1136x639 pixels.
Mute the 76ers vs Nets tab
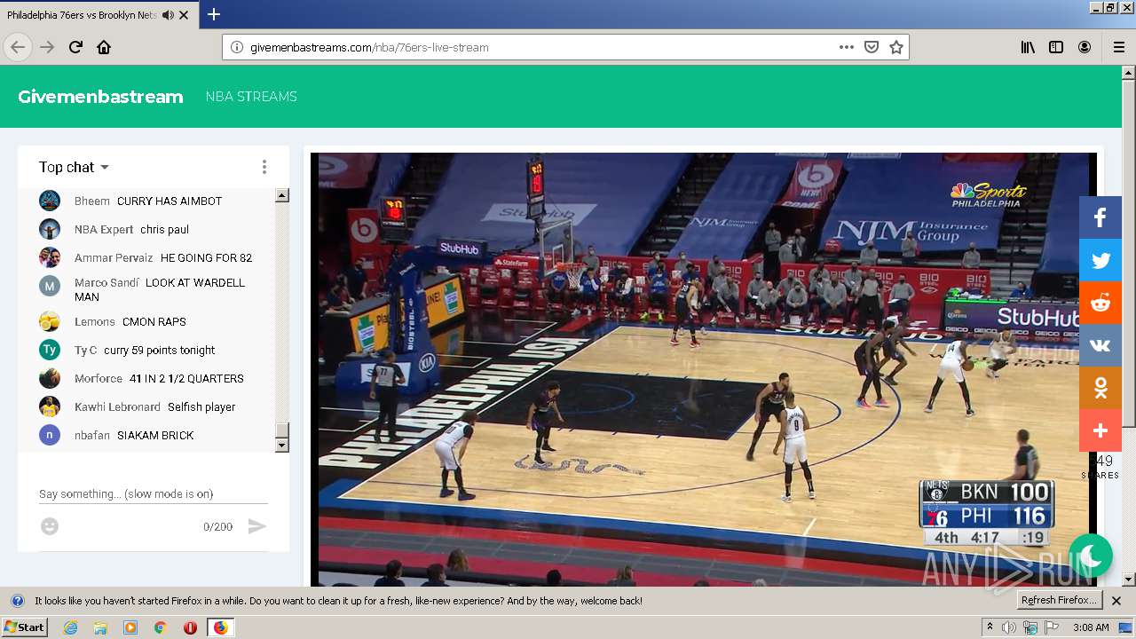(x=167, y=15)
